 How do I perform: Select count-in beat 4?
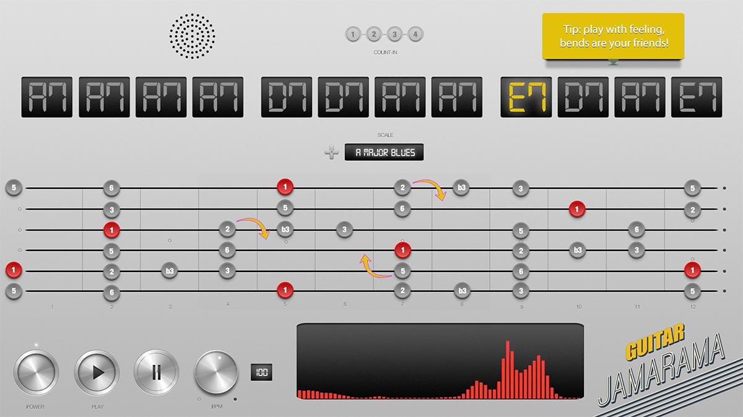pos(416,35)
